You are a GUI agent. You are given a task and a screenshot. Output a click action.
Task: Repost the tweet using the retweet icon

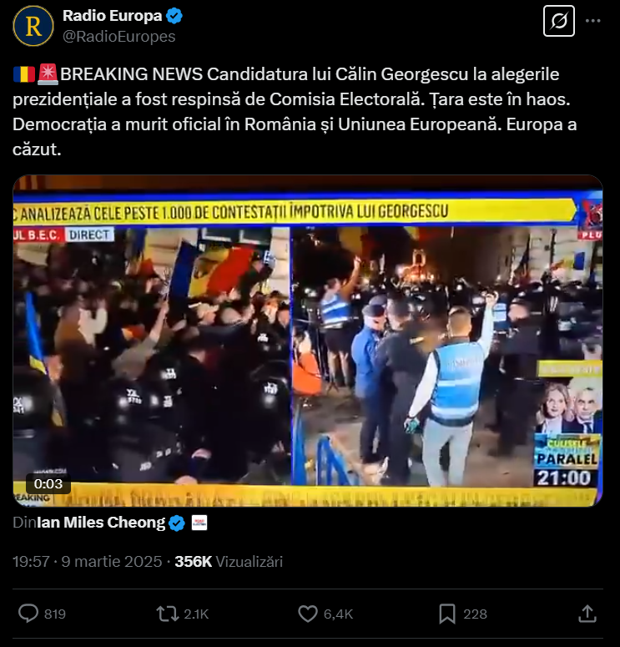(168, 614)
